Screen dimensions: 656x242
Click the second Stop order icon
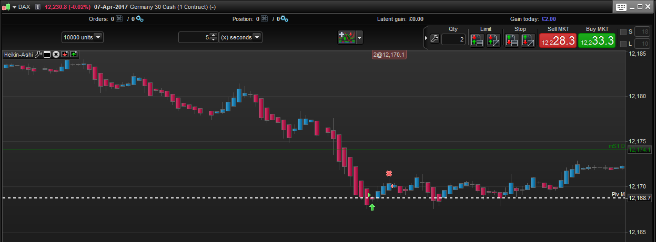(x=528, y=40)
